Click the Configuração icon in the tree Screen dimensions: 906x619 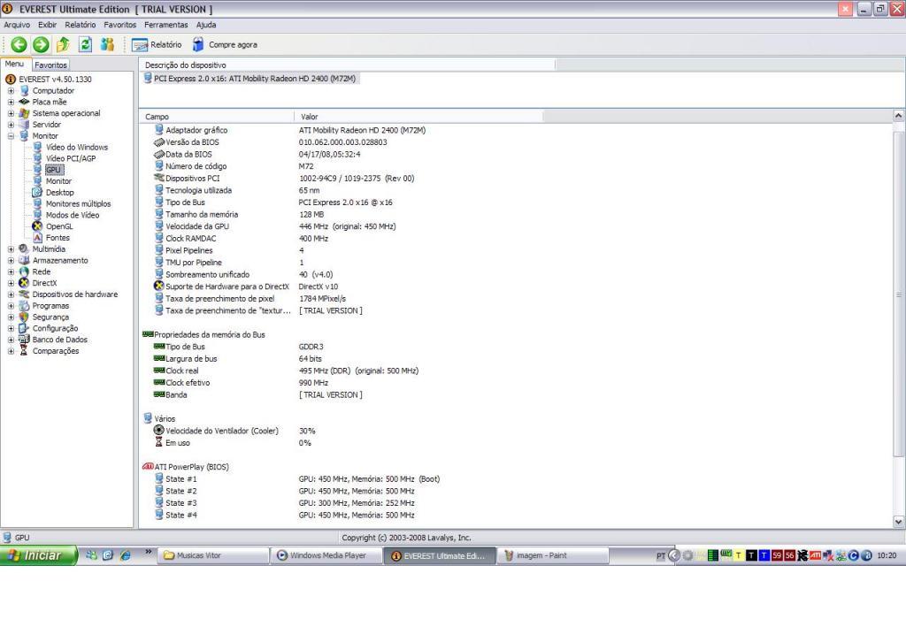24,328
